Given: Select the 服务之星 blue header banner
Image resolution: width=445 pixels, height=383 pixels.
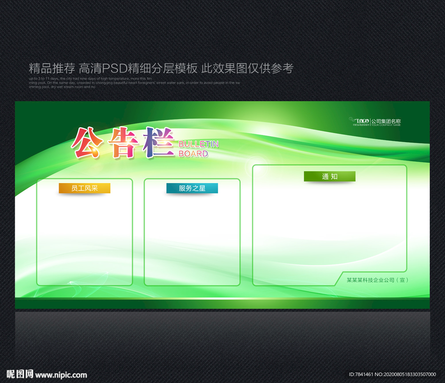Looking at the screenshot, I should tap(192, 188).
